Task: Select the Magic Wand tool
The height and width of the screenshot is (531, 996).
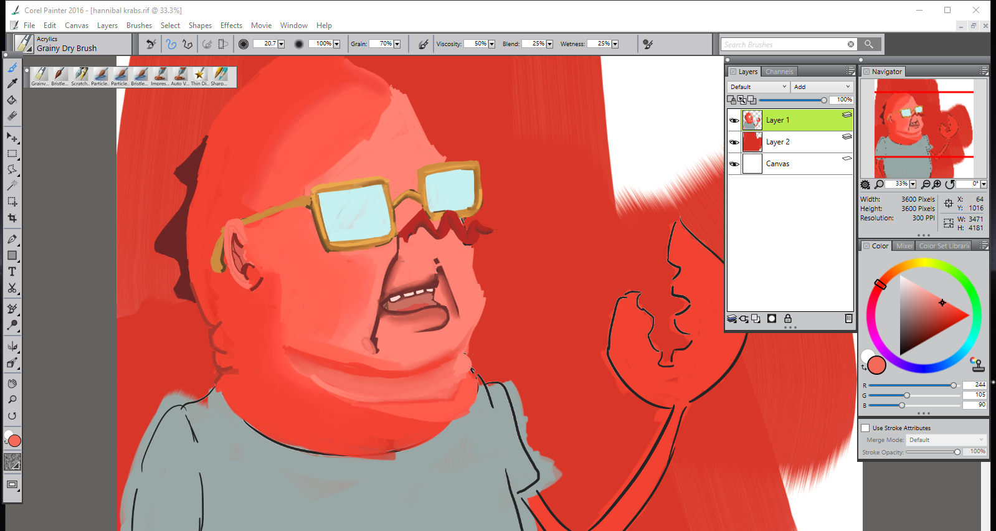Action: point(12,186)
